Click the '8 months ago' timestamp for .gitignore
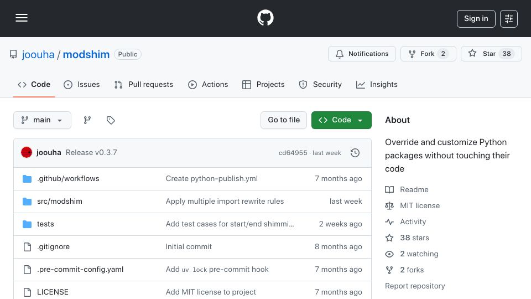This screenshot has height=299, width=531. (x=339, y=247)
